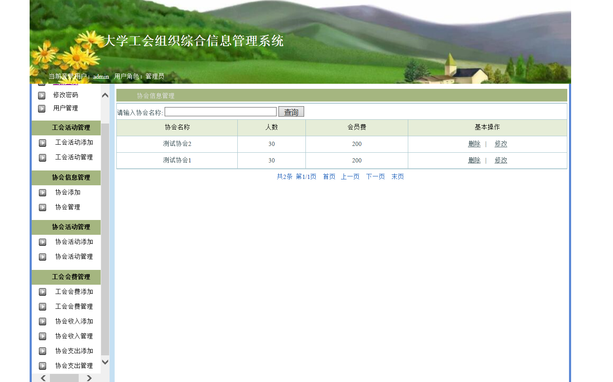Screen dimensions: 613x382
Task: Focus the 协会名称 search input field
Action: 220,112
